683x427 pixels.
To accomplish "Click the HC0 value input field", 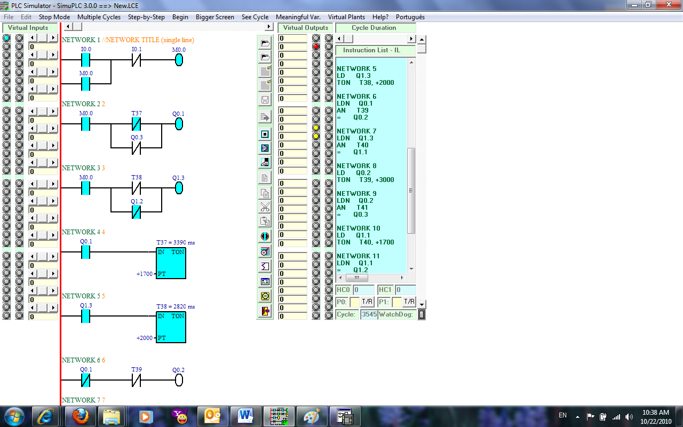I will 363,290.
